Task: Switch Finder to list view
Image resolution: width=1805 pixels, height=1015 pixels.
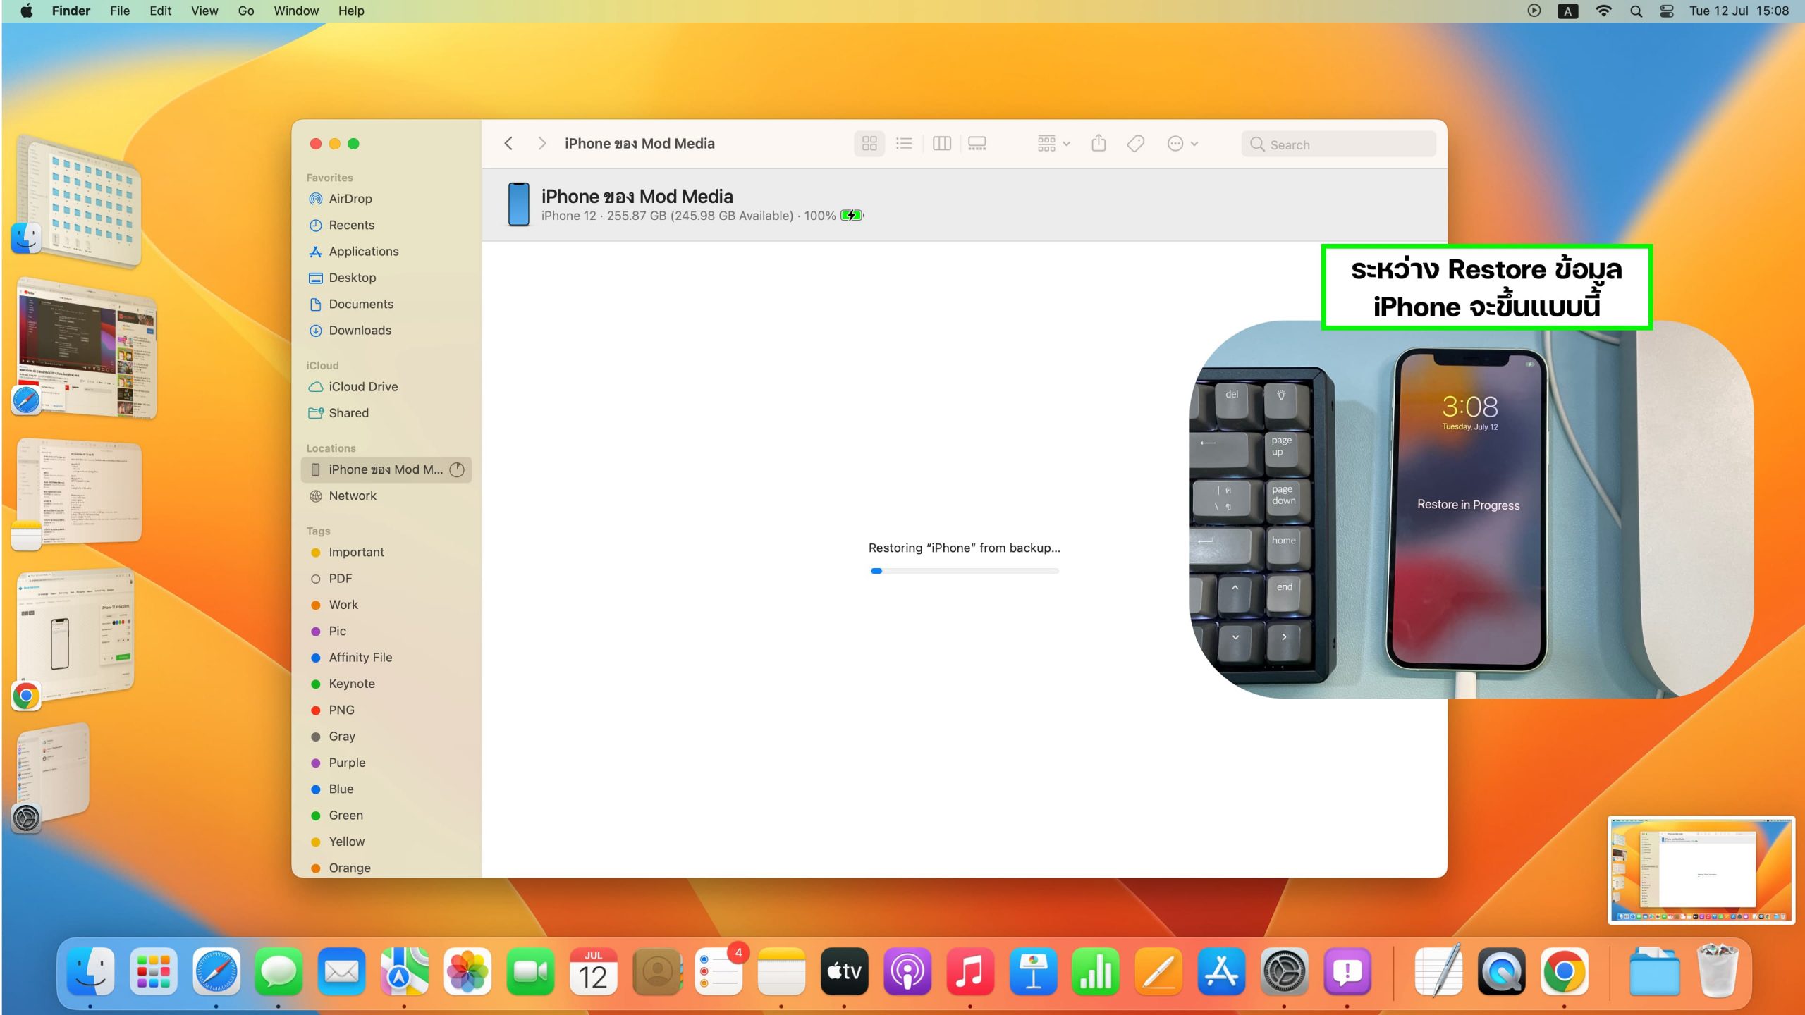Action: pyautogui.click(x=904, y=144)
